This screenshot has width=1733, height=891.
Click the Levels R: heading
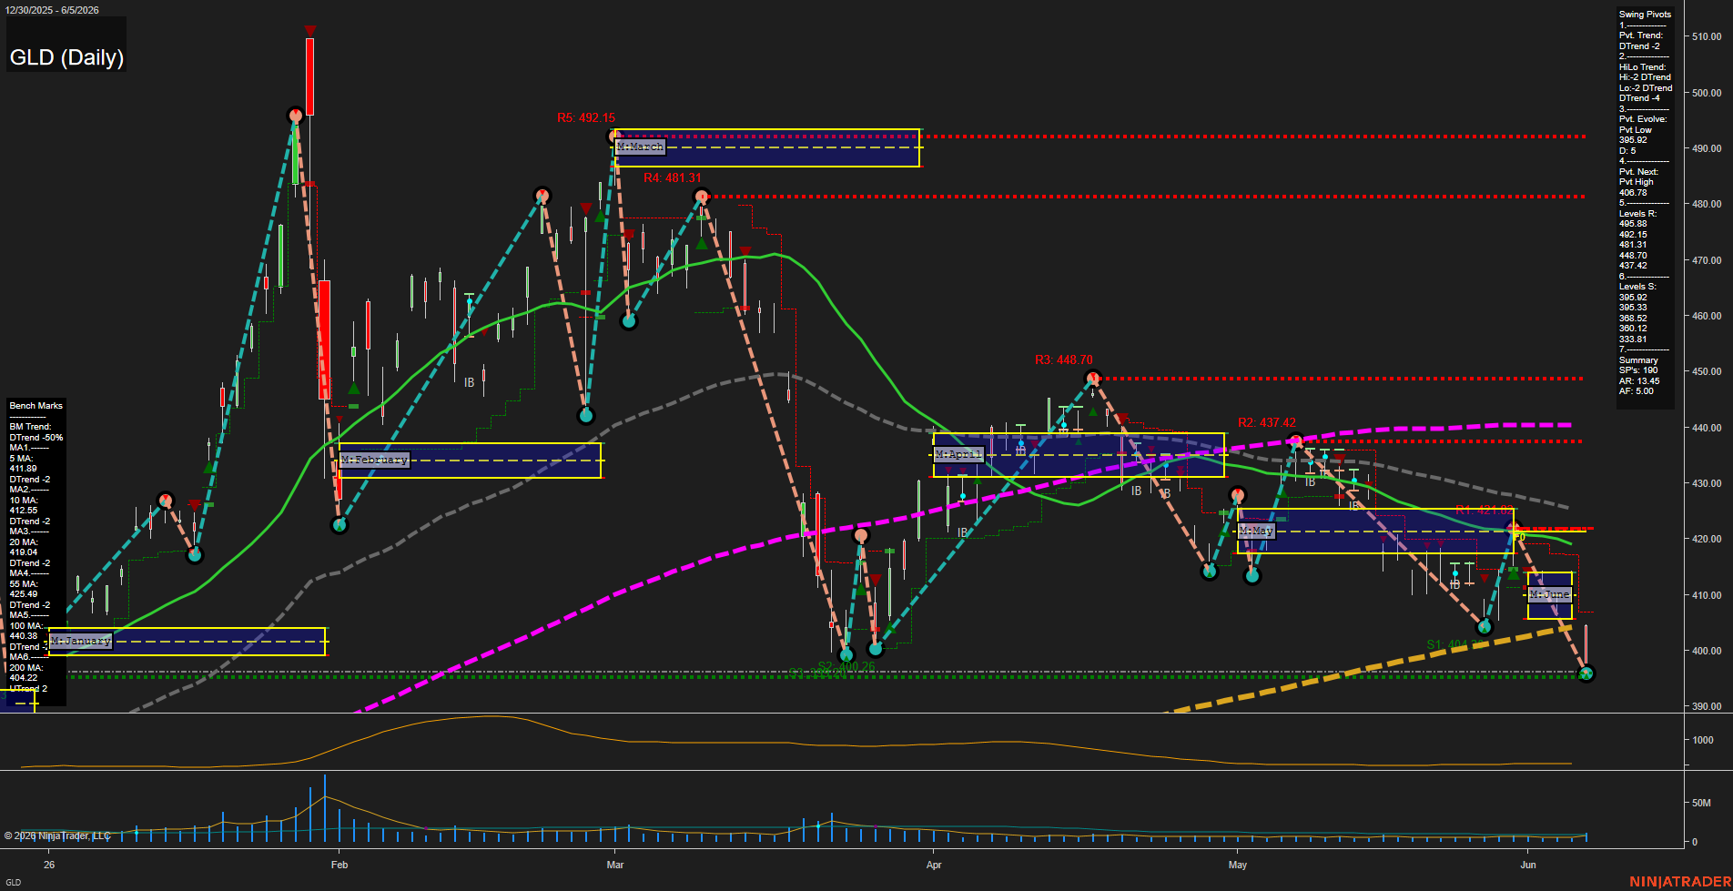click(x=1637, y=214)
